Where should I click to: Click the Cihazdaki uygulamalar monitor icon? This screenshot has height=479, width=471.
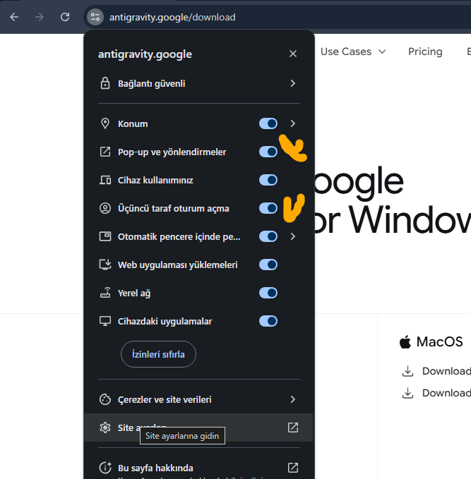(x=105, y=321)
